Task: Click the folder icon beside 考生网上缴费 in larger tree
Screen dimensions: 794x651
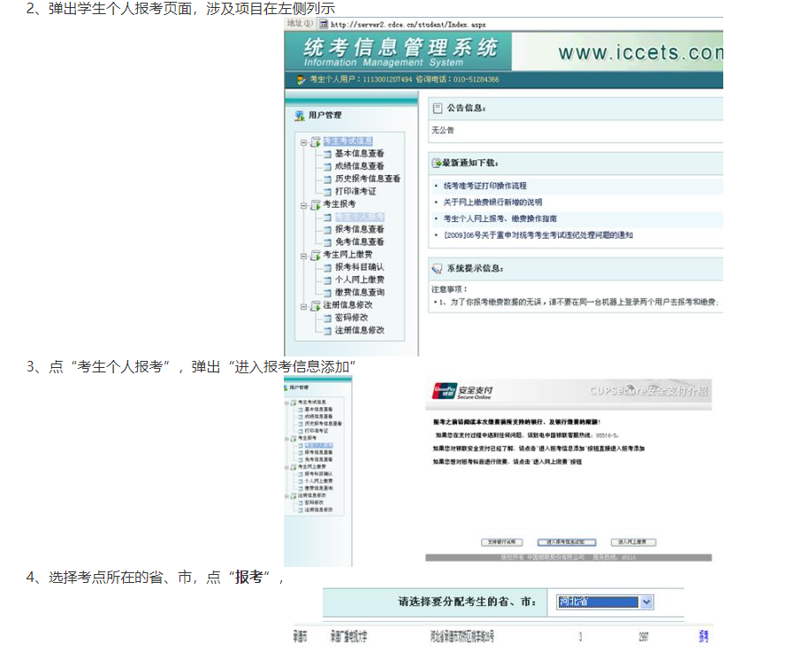Action: (315, 255)
